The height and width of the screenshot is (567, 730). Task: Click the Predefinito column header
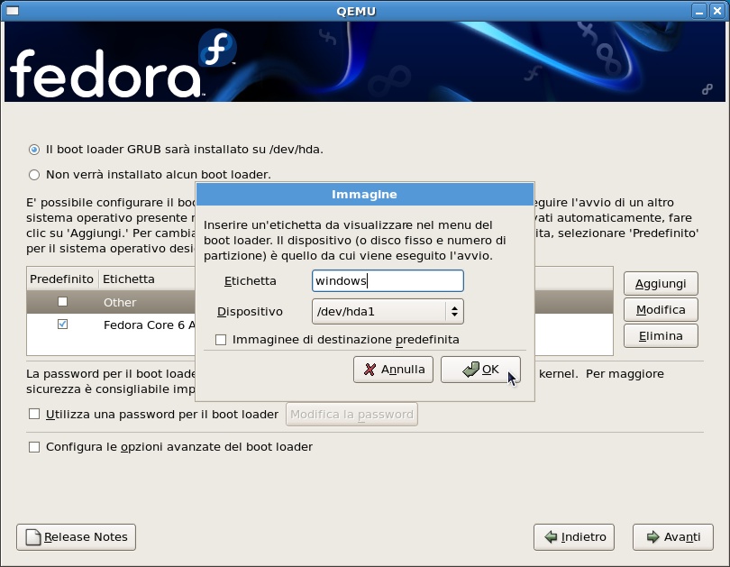click(x=62, y=279)
